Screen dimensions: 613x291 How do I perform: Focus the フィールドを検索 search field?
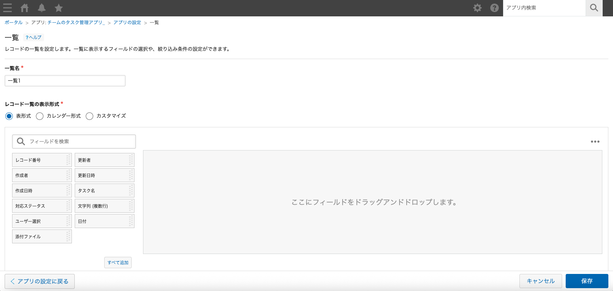point(78,142)
